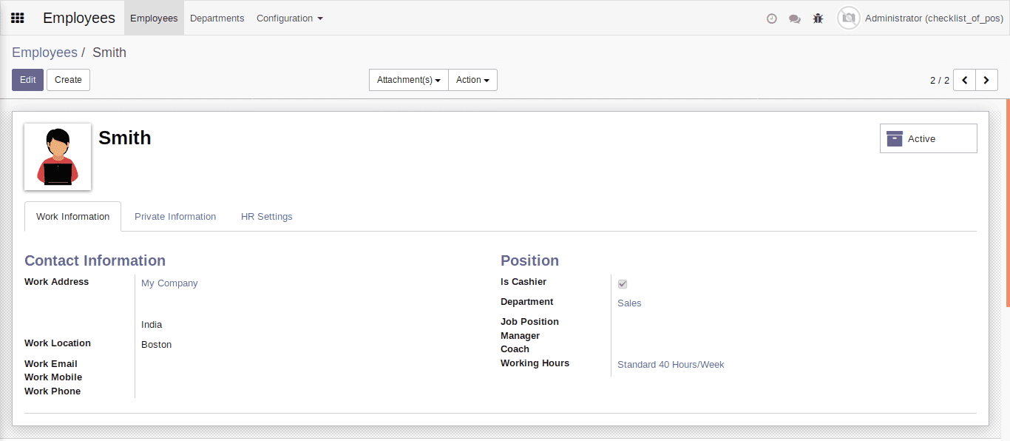Switch to HR Settings tab
Screen dimensions: 1010x441
267,217
